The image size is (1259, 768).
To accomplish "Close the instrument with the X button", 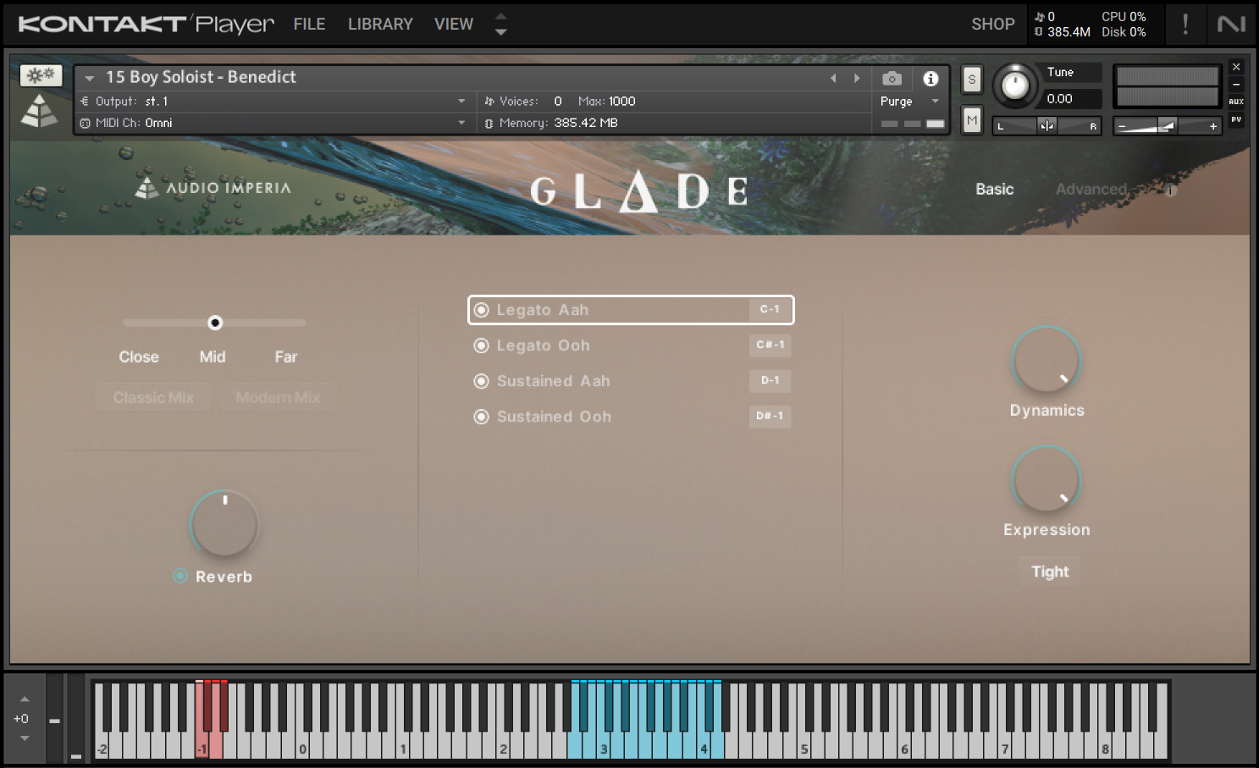I will [1236, 67].
